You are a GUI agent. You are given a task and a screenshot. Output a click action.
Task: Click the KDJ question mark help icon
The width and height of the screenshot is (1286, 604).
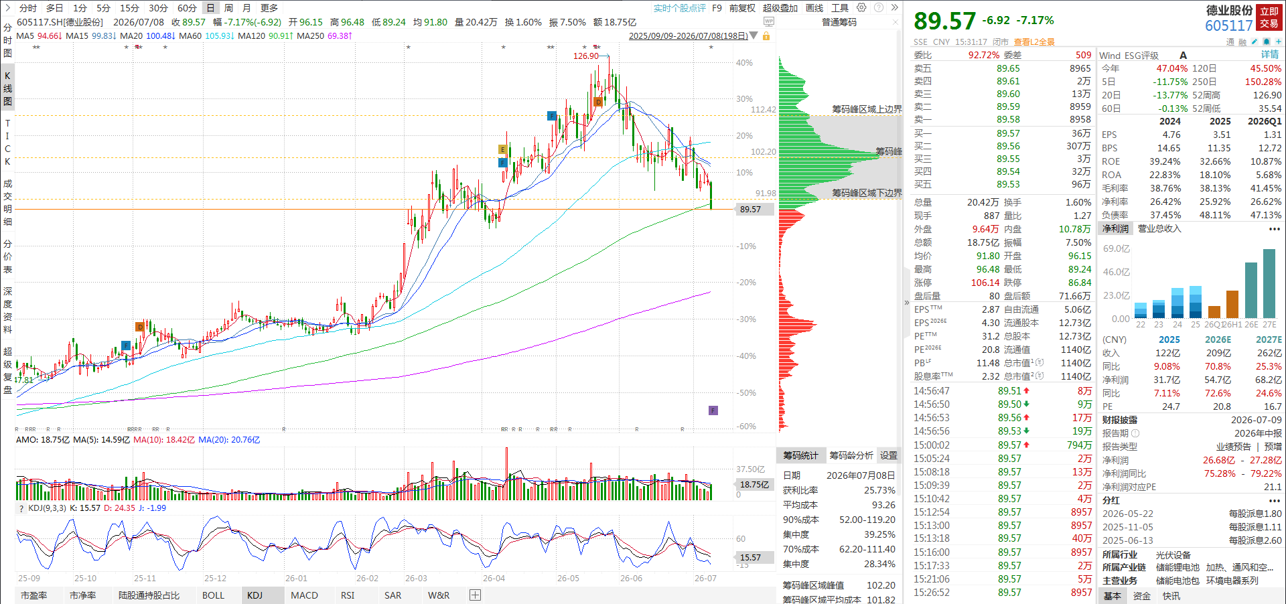pos(21,508)
